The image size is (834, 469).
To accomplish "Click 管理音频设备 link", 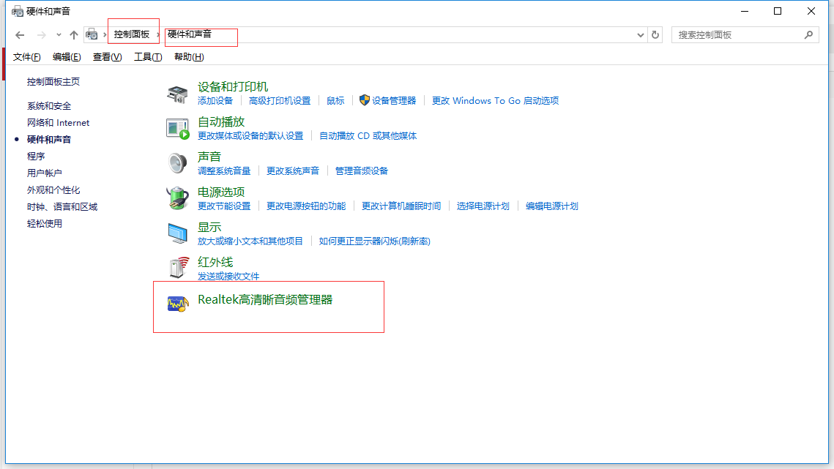I will (x=361, y=170).
